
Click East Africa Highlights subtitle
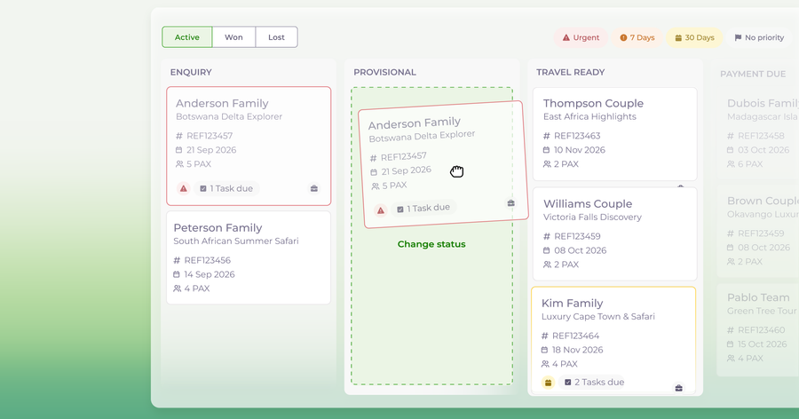coord(589,116)
